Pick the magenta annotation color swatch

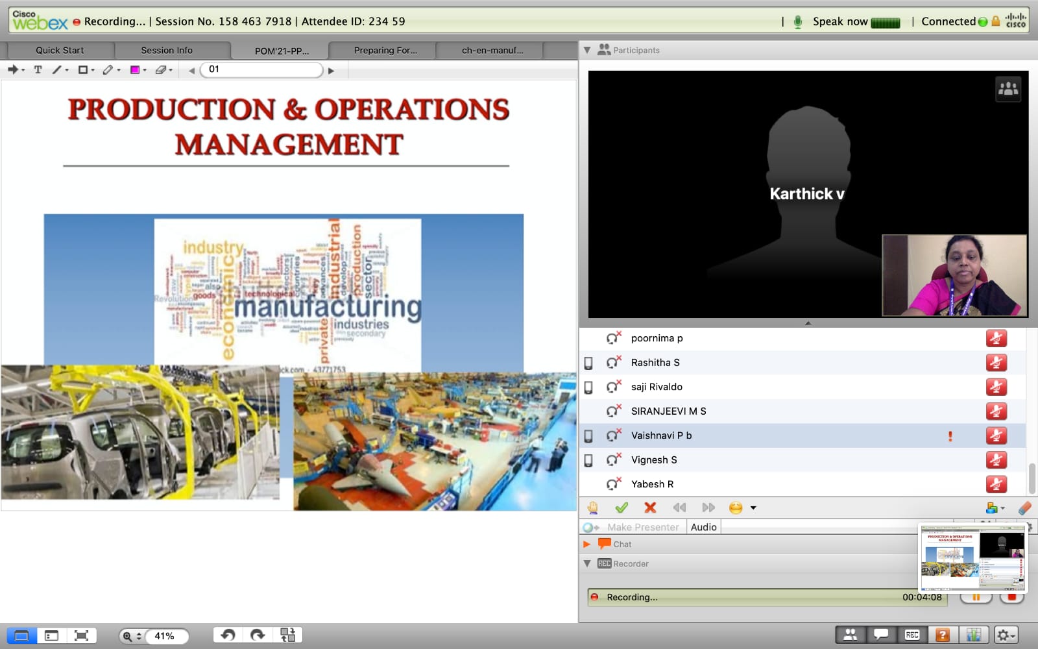point(135,70)
